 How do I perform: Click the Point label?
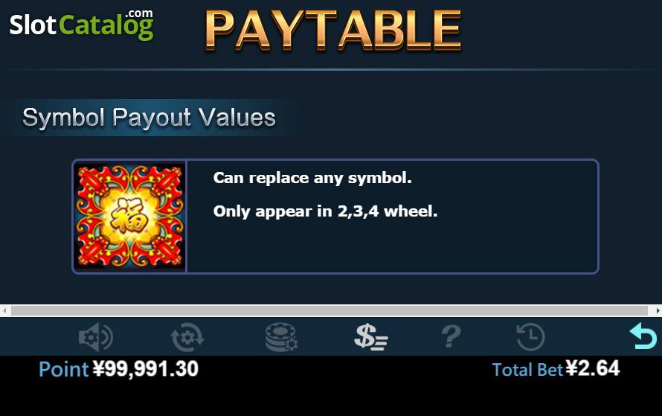click(x=64, y=369)
